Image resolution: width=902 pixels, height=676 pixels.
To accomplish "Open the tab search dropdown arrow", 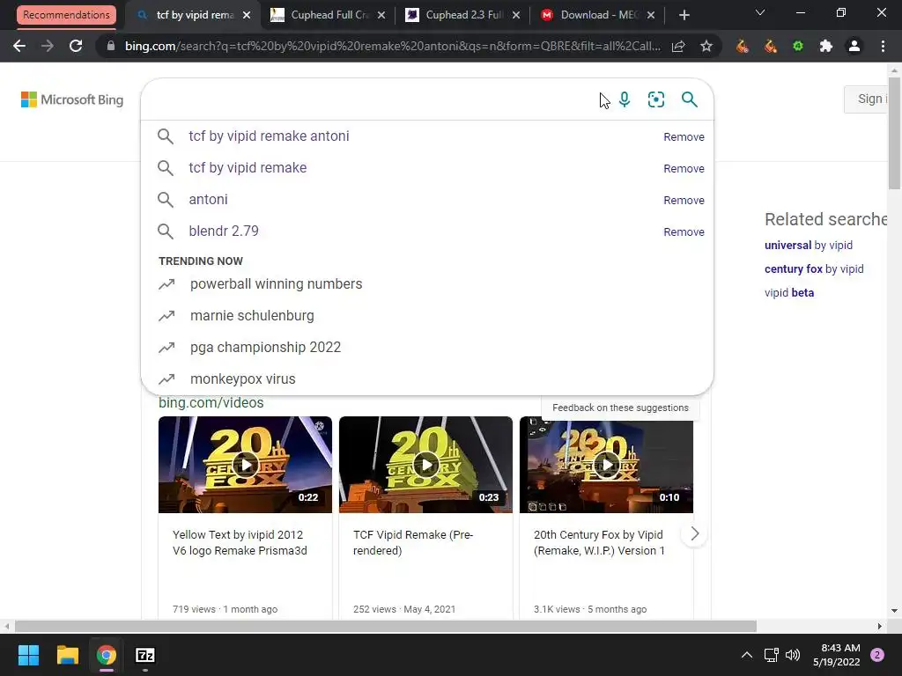I will [x=760, y=12].
